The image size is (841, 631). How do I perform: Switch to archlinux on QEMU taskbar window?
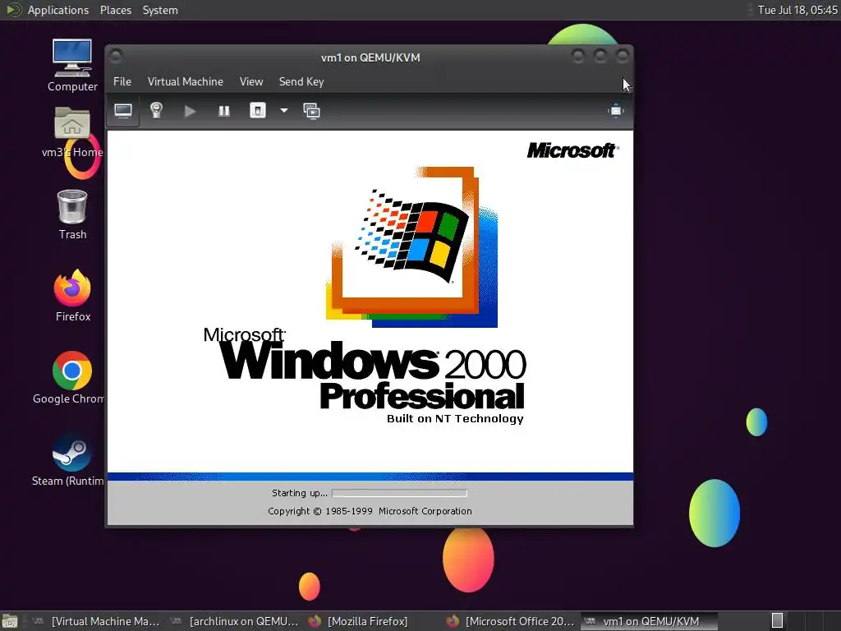tap(235, 621)
